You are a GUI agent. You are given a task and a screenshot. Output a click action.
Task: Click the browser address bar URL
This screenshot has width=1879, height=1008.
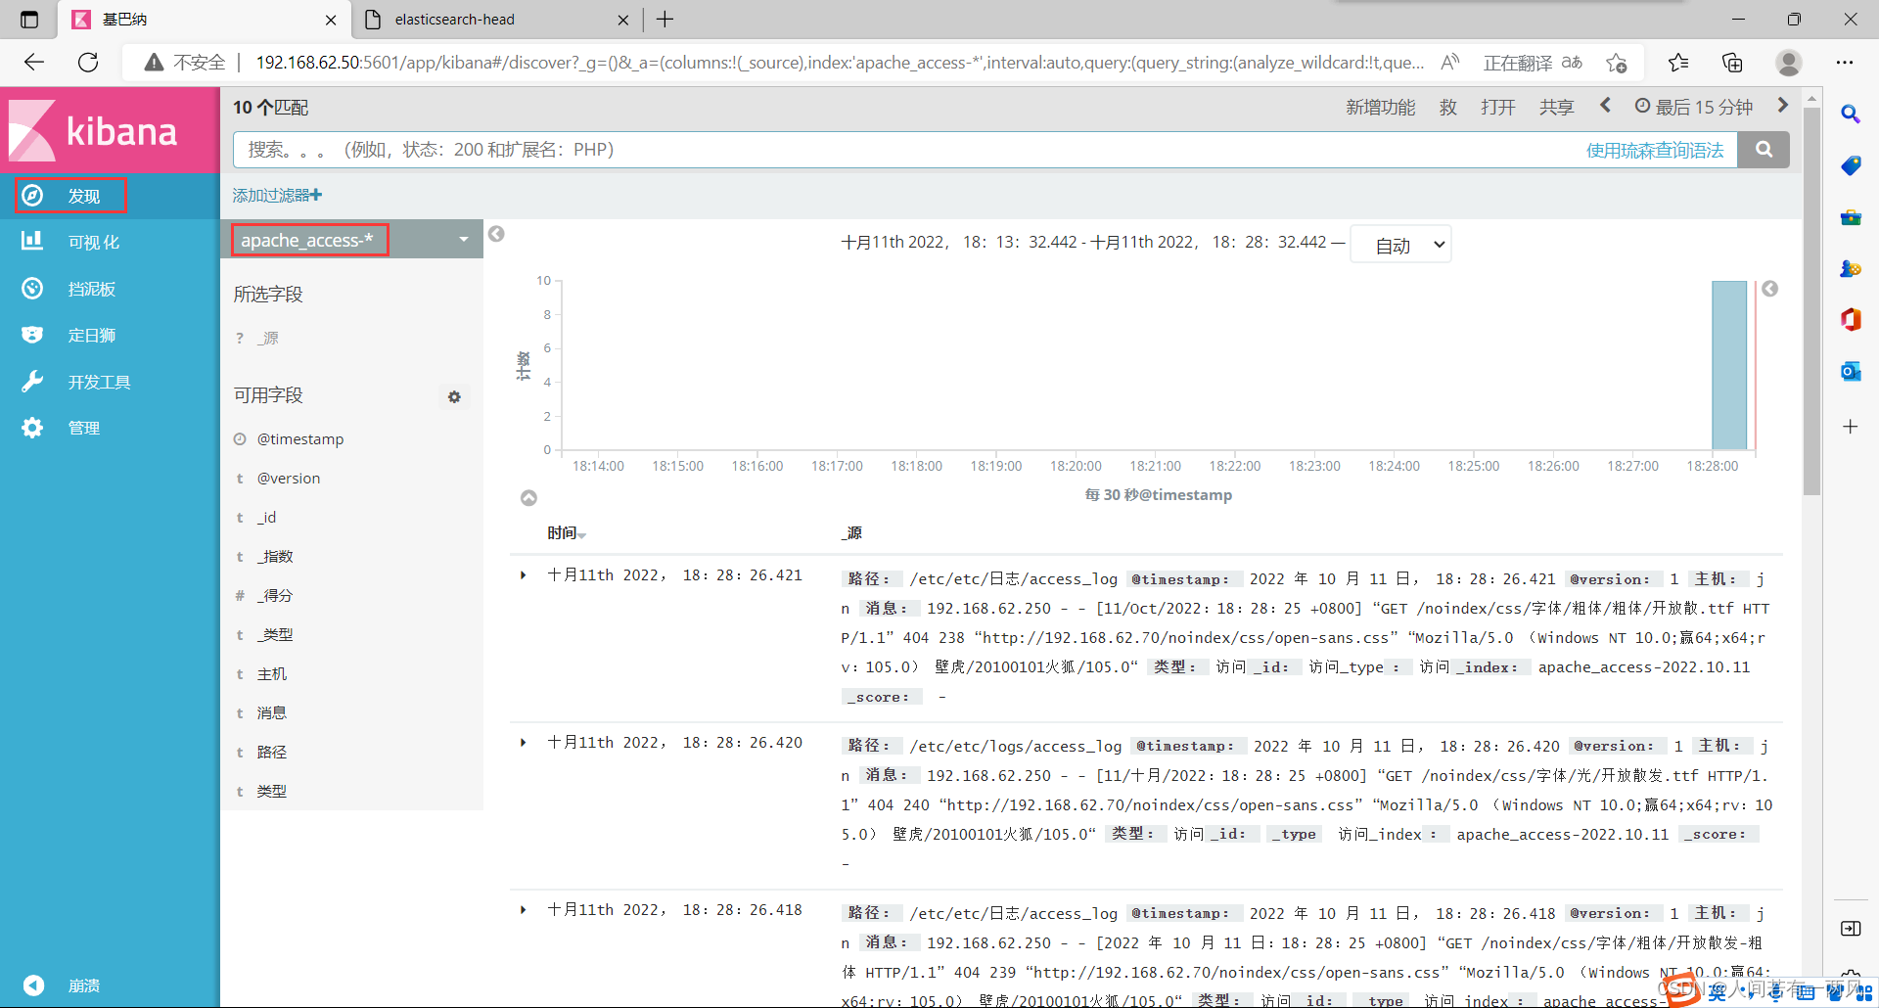(x=840, y=63)
